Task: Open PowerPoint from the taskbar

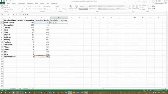Action: click(x=74, y=93)
